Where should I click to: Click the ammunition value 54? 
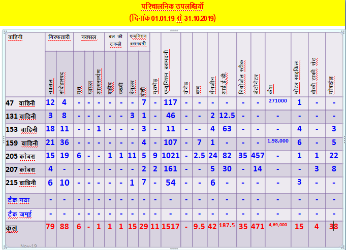coord(171,183)
